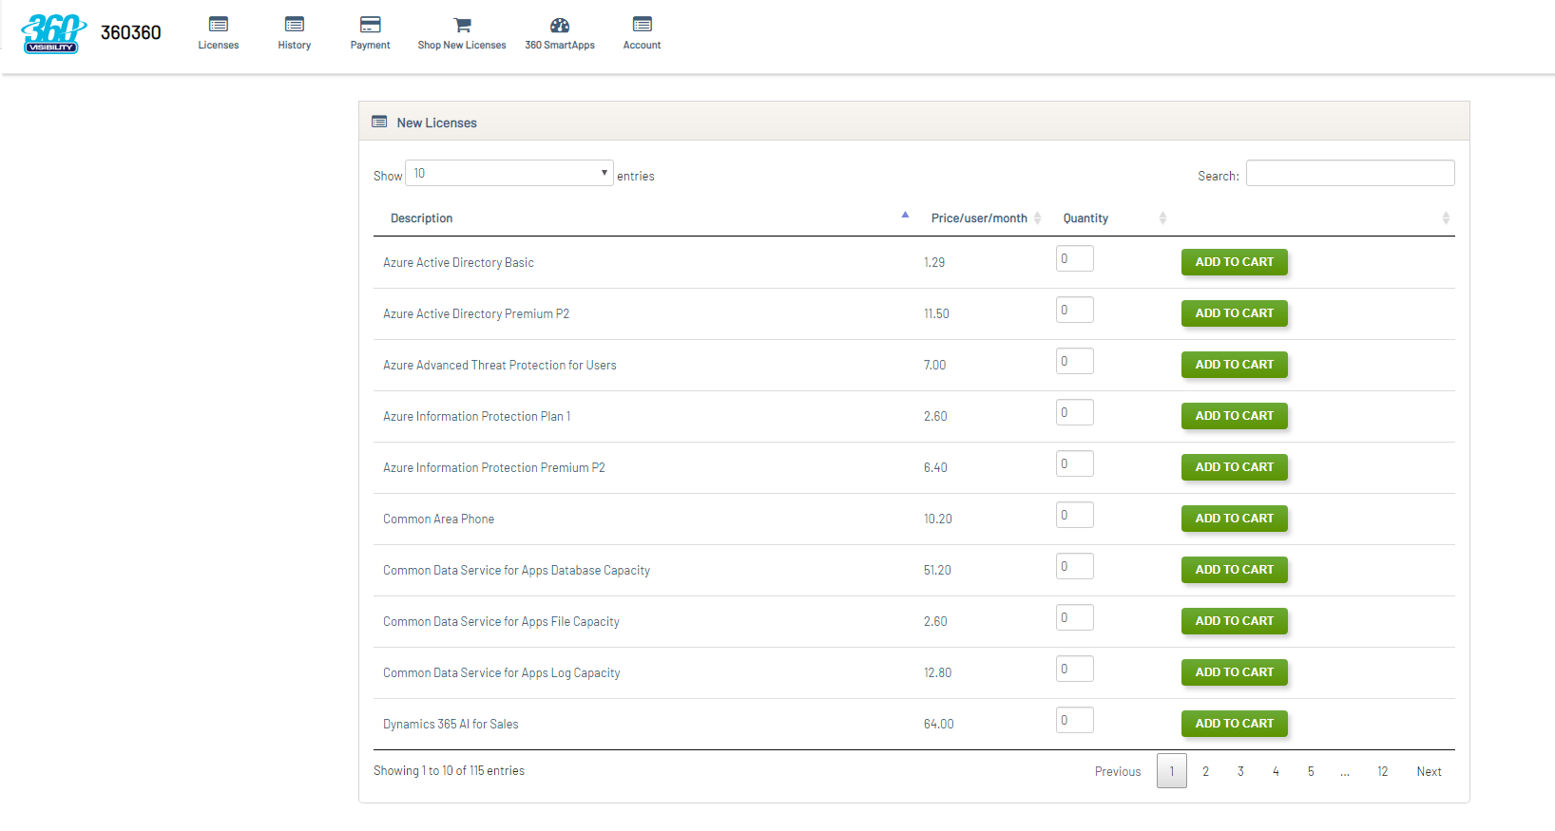
Task: Click Azure Advanced Threat Protection for Users description
Action: (500, 366)
